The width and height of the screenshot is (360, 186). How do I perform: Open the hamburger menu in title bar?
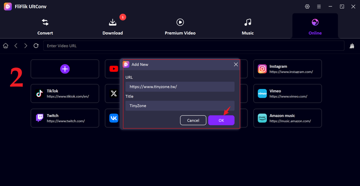pyautogui.click(x=319, y=7)
